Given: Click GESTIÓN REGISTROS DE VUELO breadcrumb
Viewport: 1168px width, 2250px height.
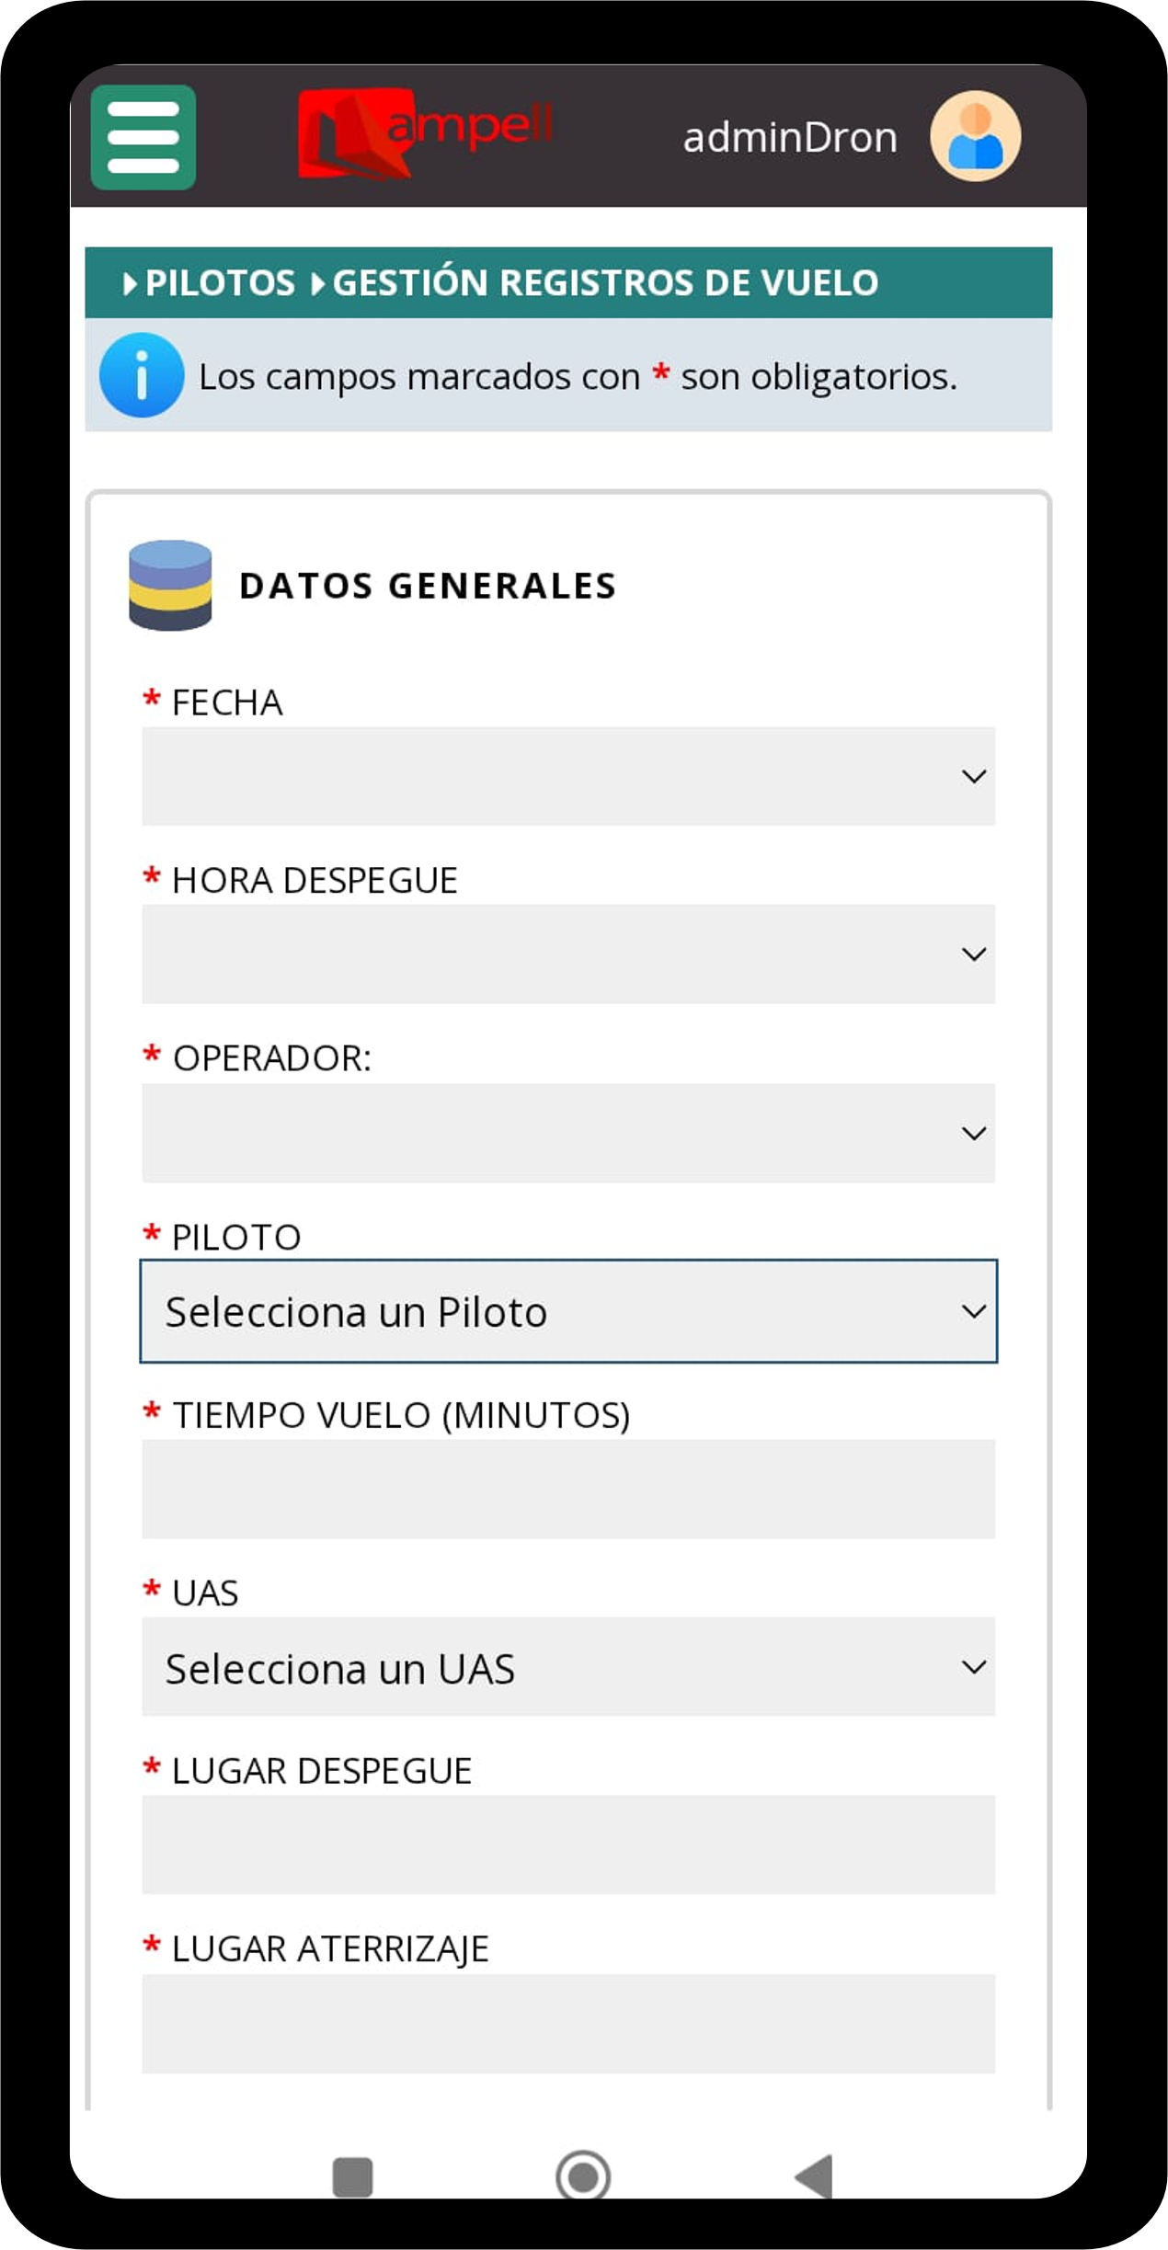Looking at the screenshot, I should 604,282.
